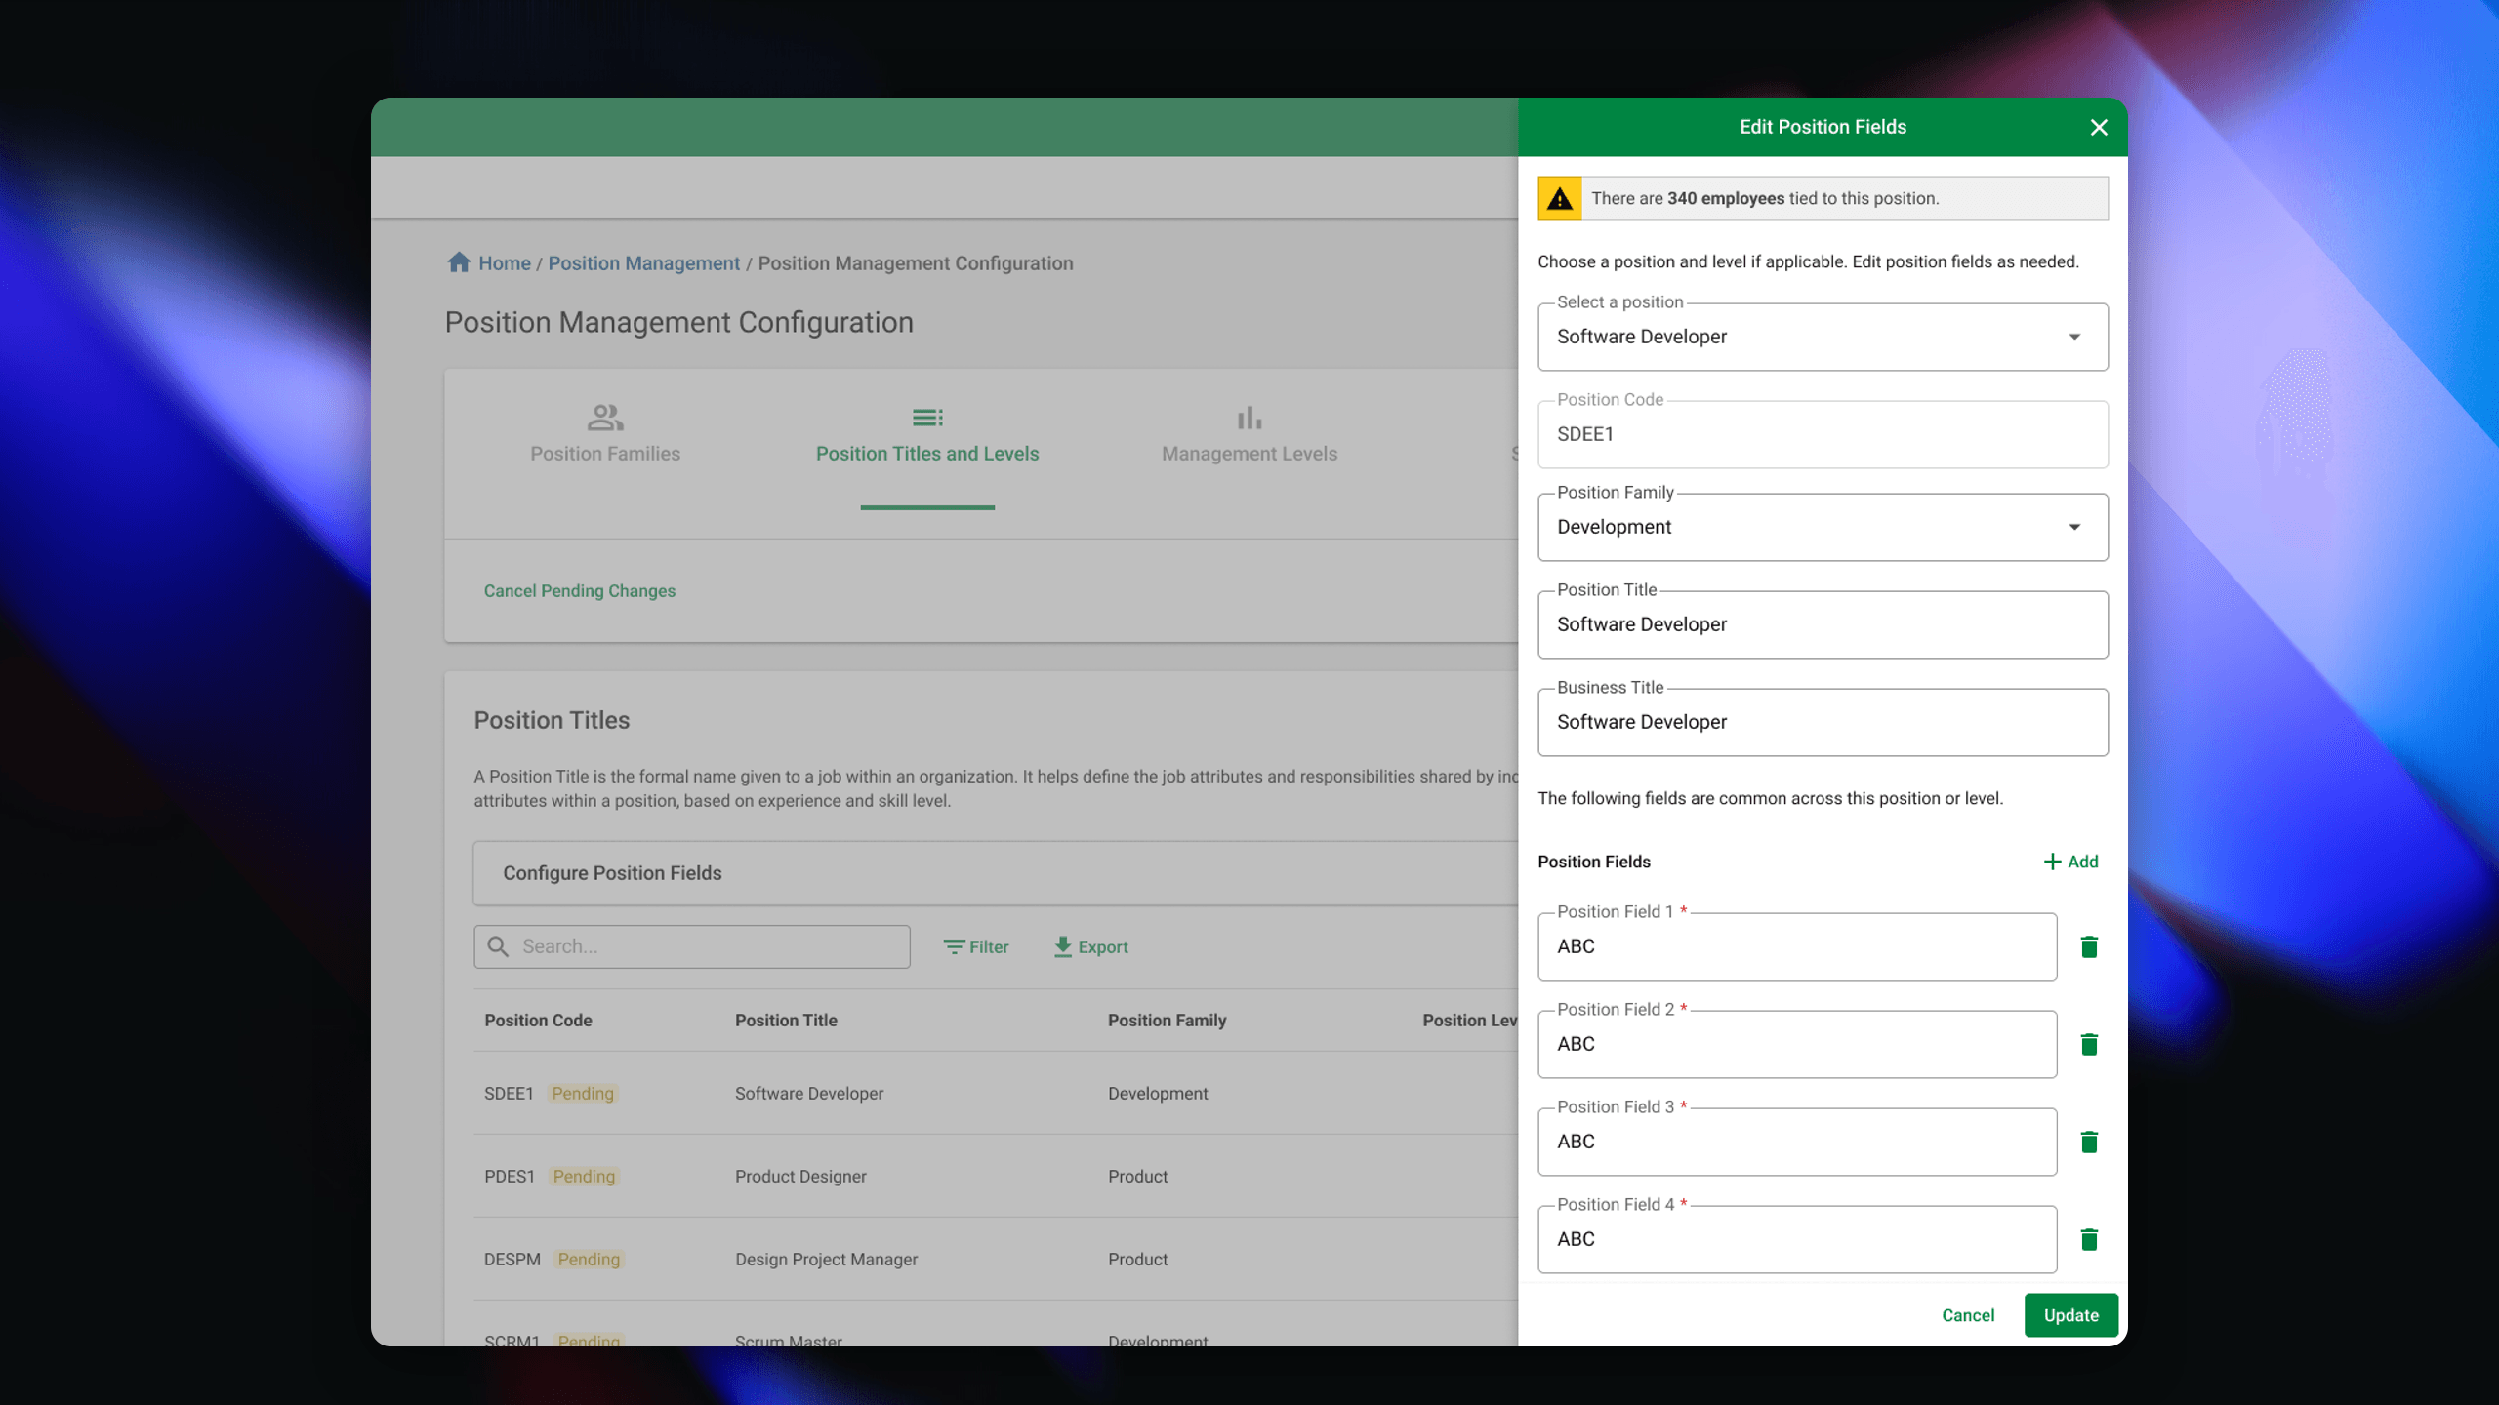Click the Export download icon
2499x1405 pixels.
[1063, 946]
